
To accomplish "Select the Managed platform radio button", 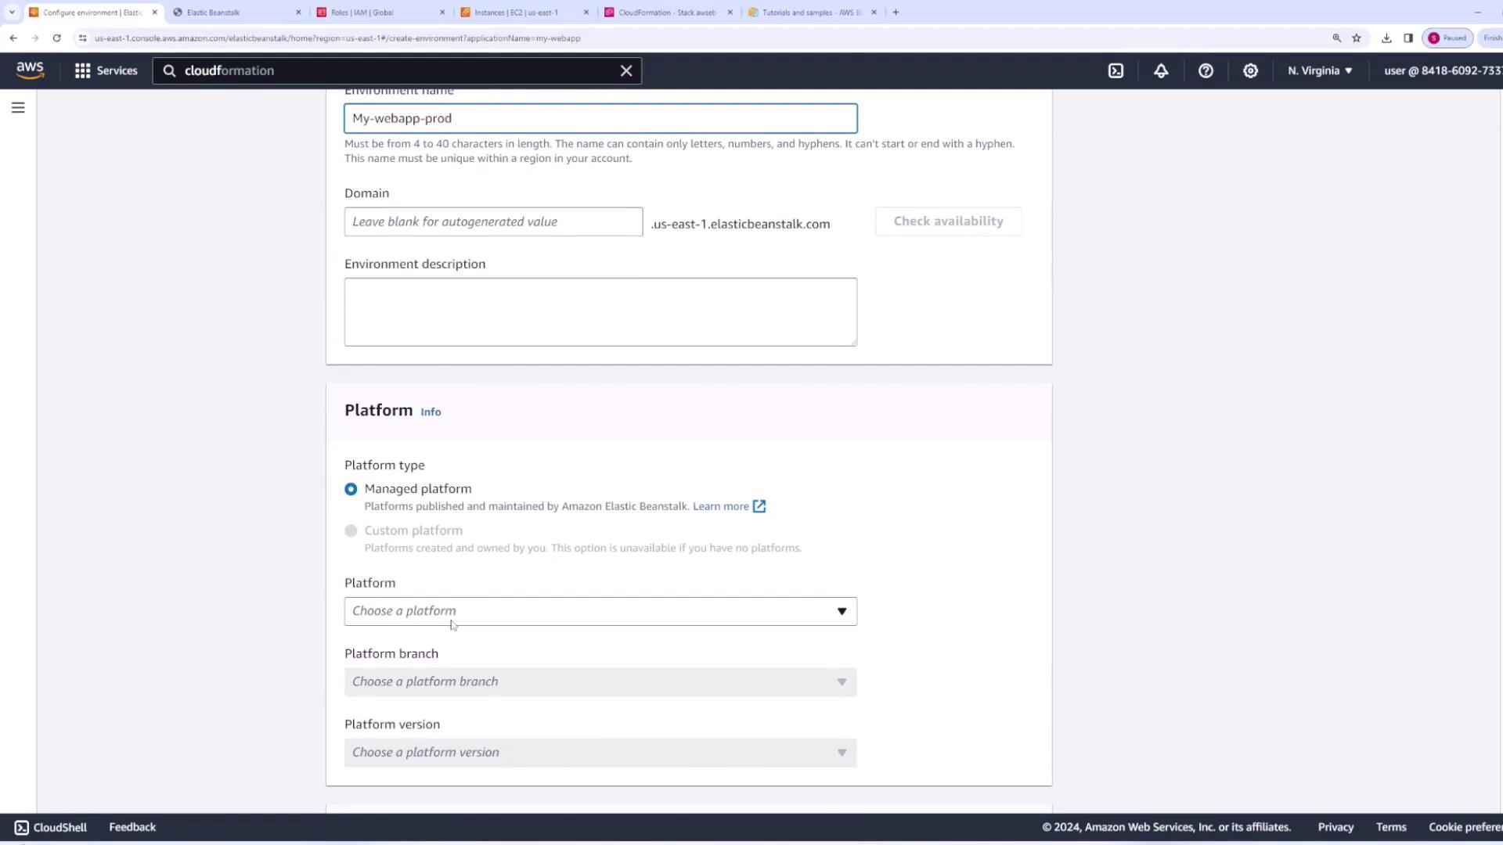I will pyautogui.click(x=351, y=489).
